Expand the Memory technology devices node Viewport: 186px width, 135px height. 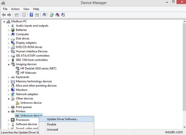pyautogui.click(x=9, y=82)
